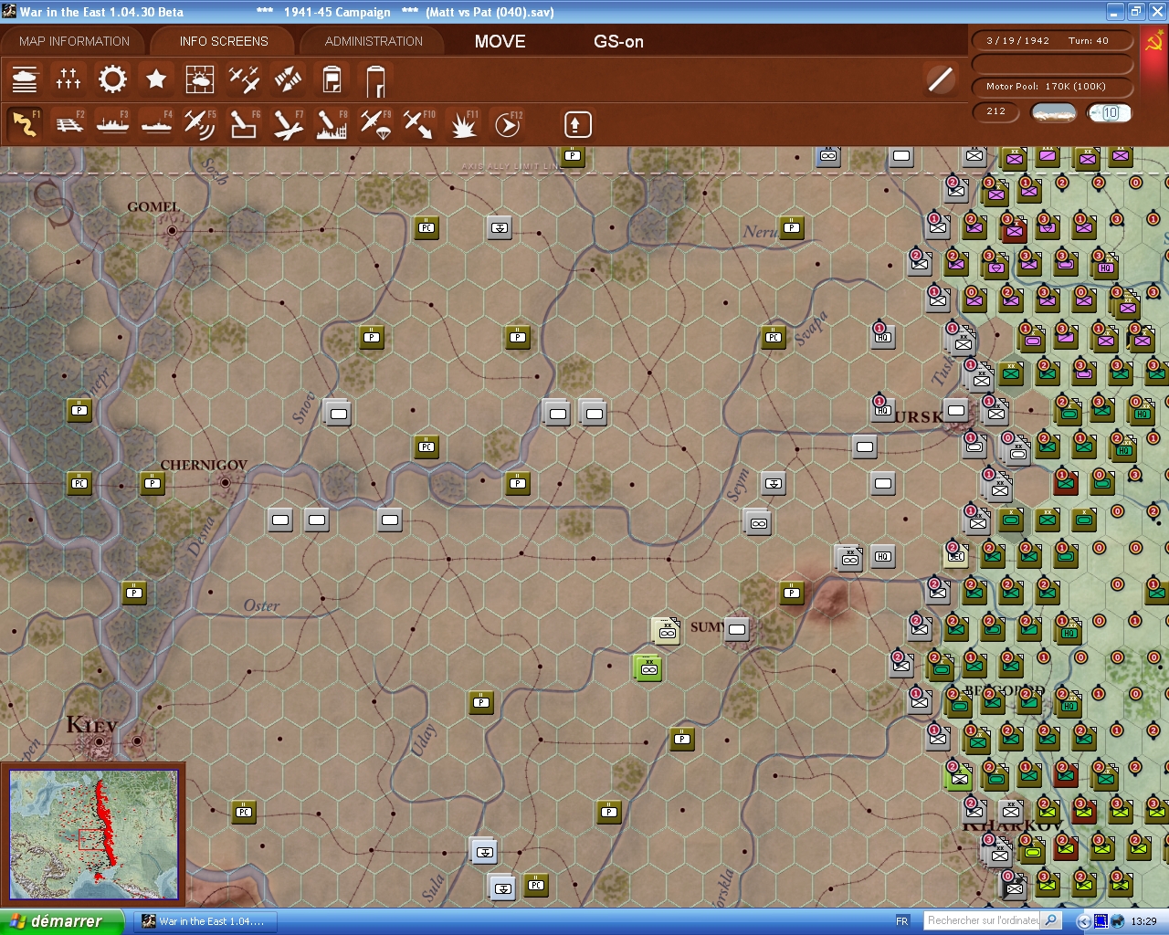Select the F5 air recon mode
1169x935 pixels.
click(200, 124)
